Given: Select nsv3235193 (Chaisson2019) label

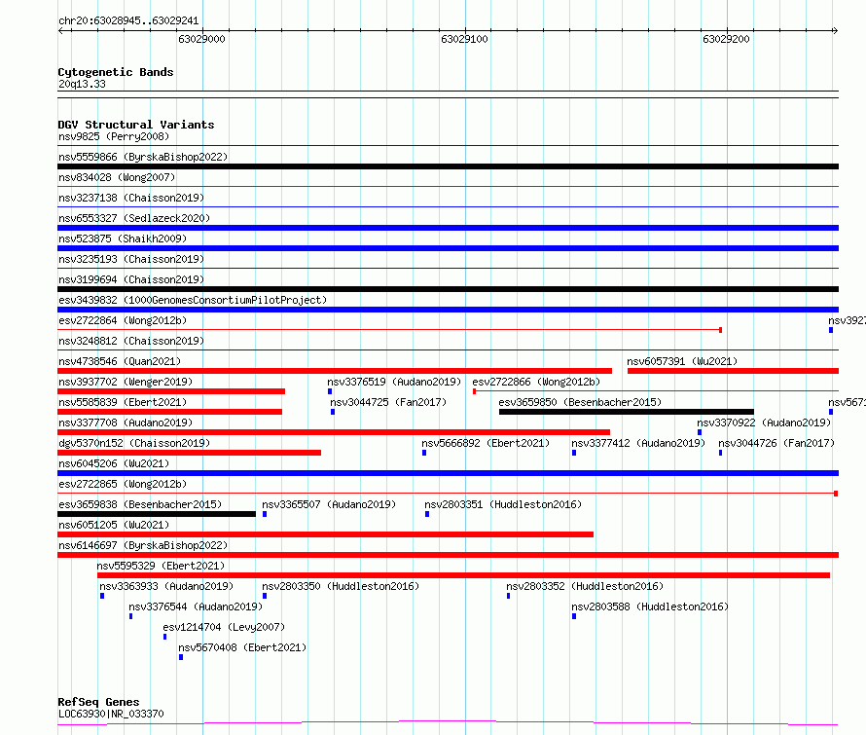Looking at the screenshot, I should (x=131, y=259).
